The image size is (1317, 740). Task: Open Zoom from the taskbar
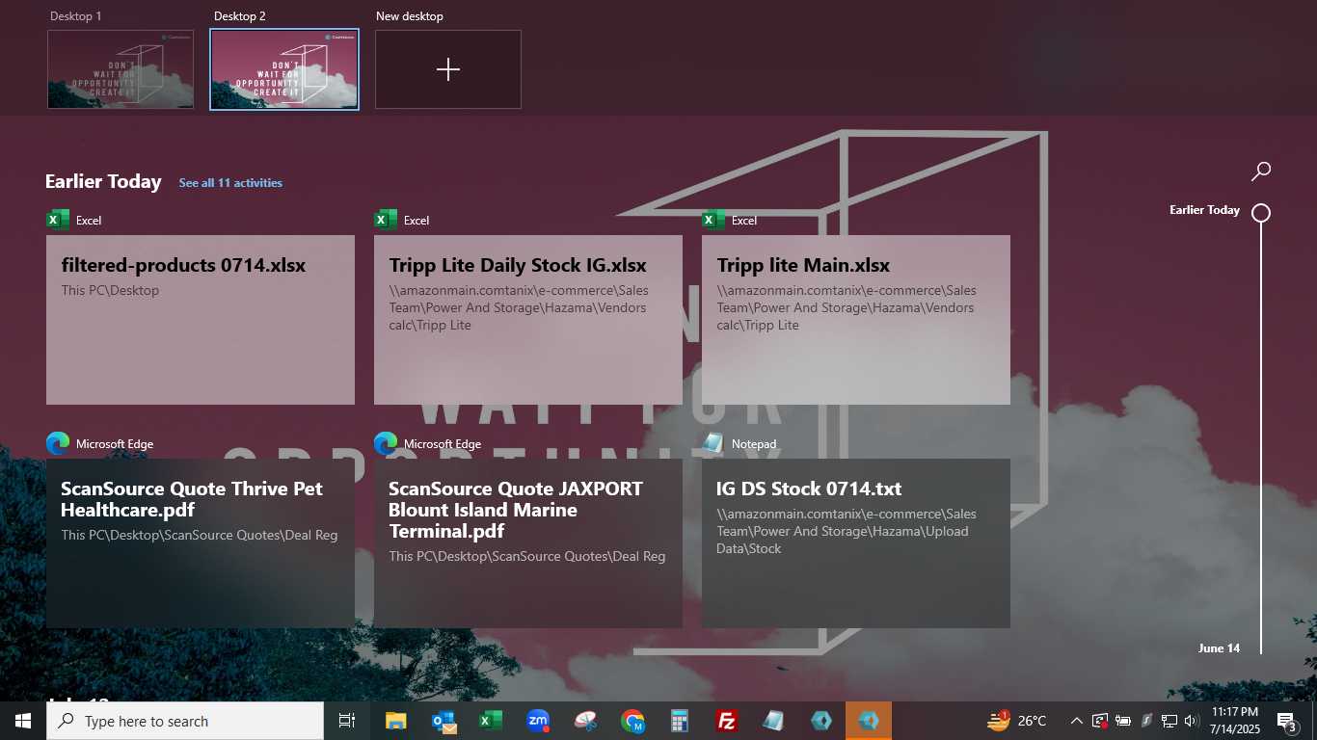click(538, 721)
